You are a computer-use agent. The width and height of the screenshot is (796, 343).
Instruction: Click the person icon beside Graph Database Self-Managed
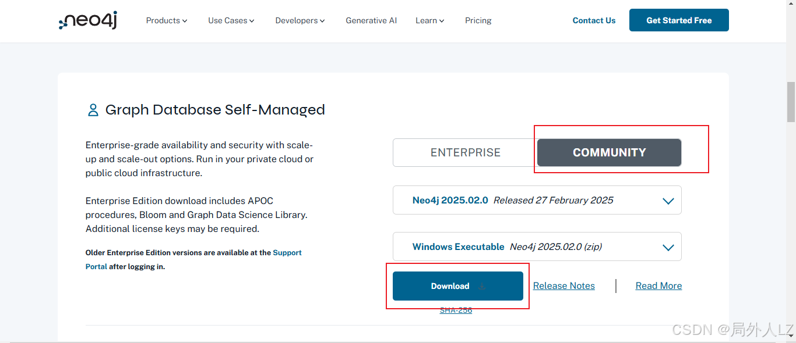(x=93, y=110)
